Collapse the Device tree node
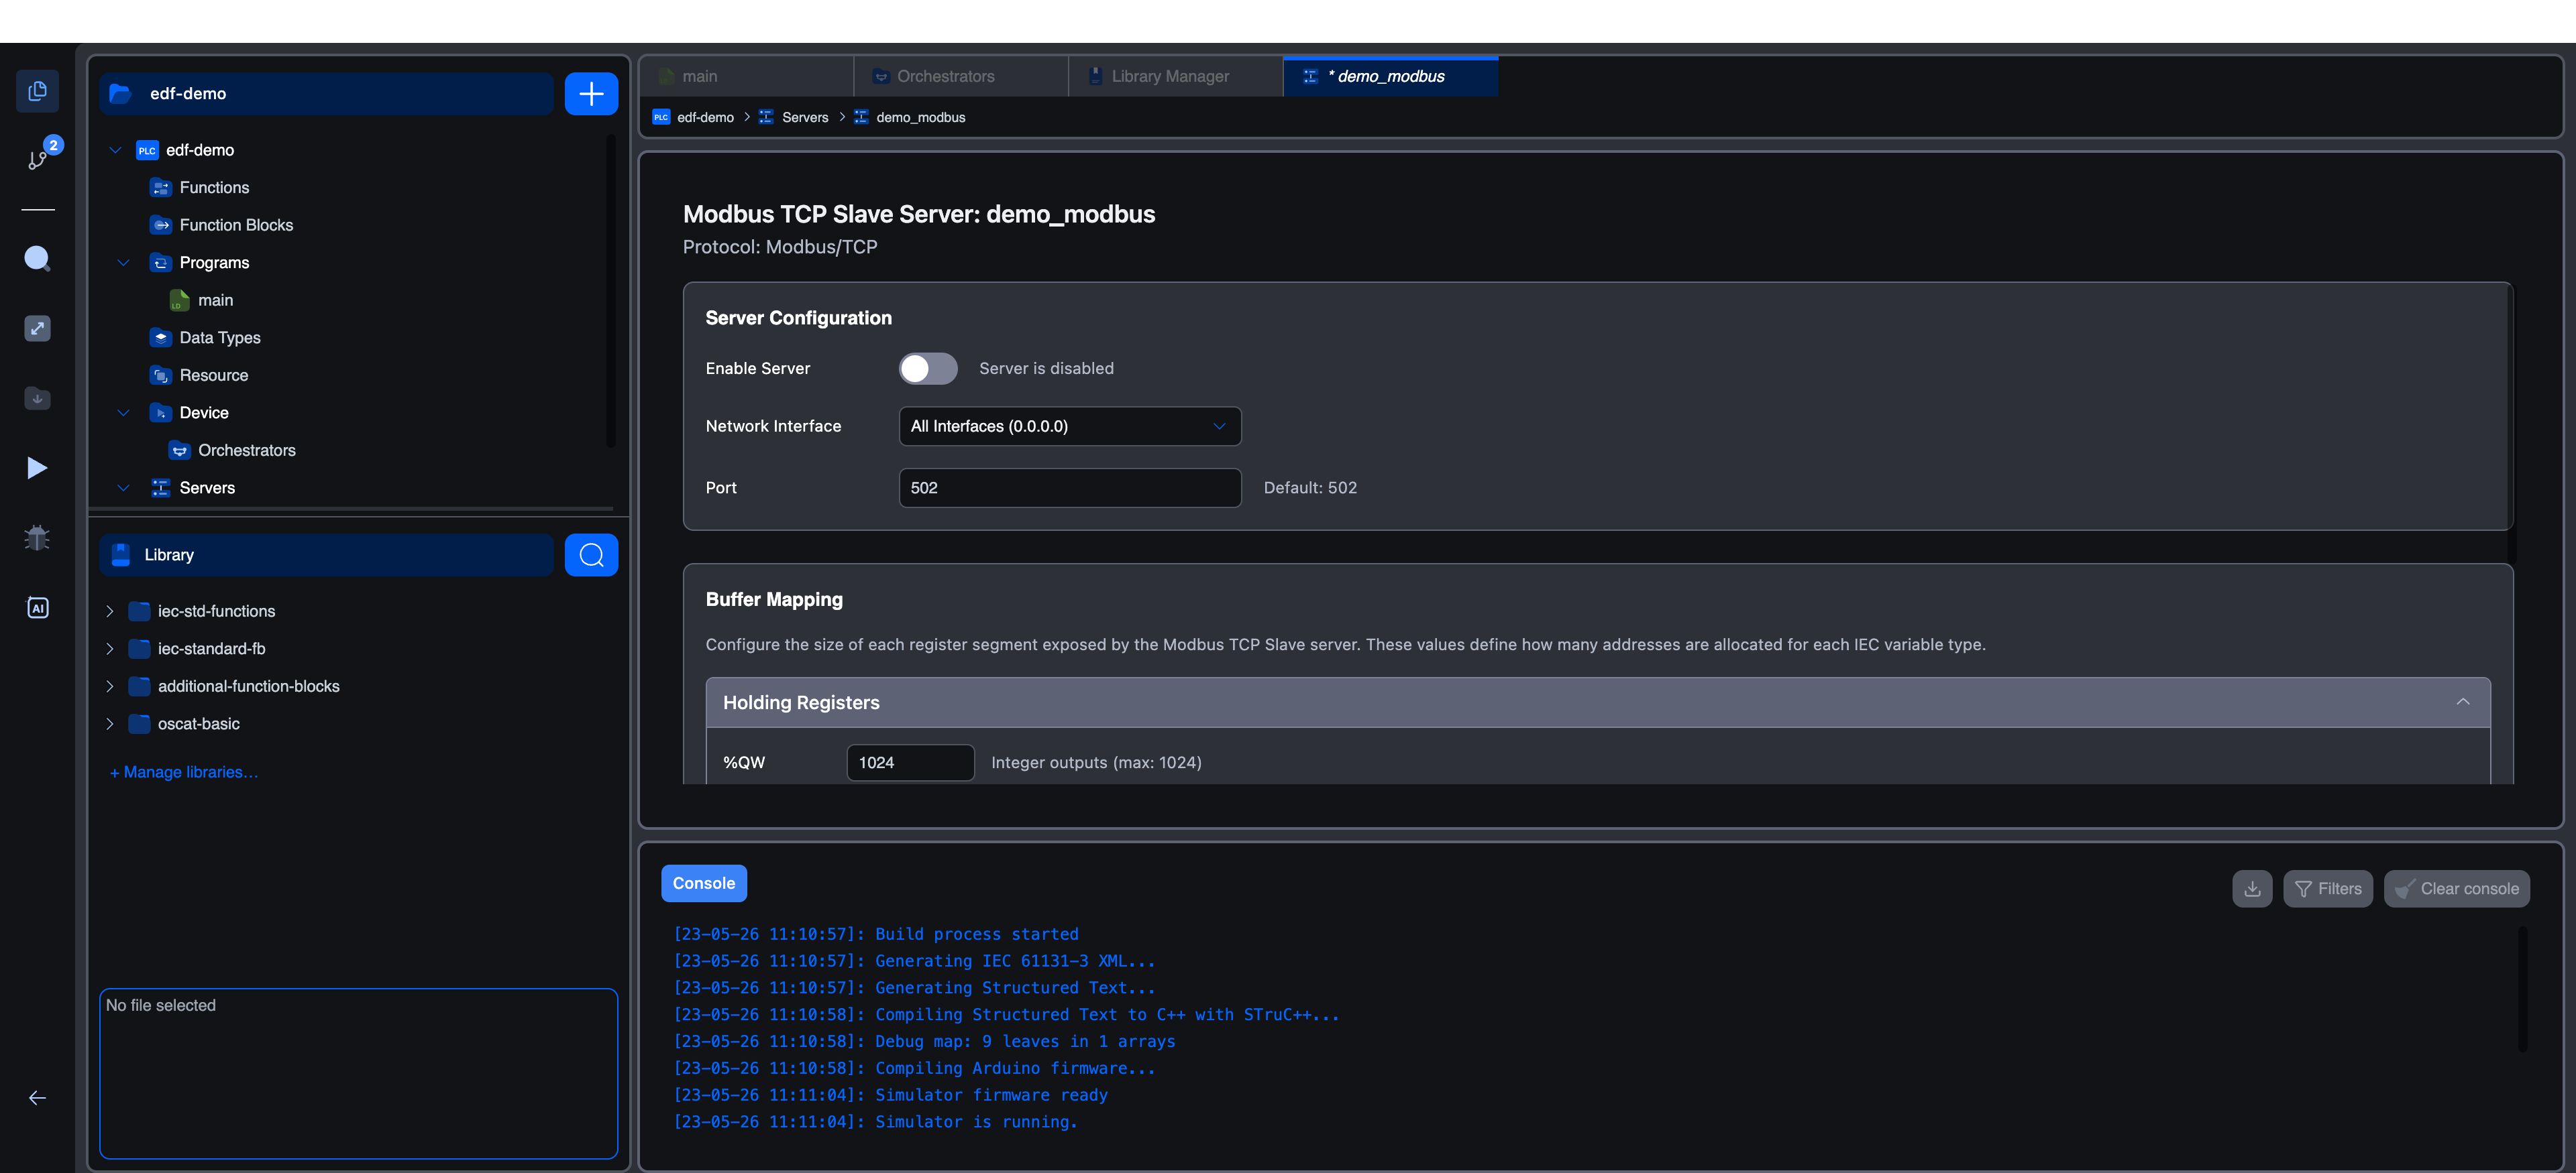2576x1173 pixels. coord(124,413)
